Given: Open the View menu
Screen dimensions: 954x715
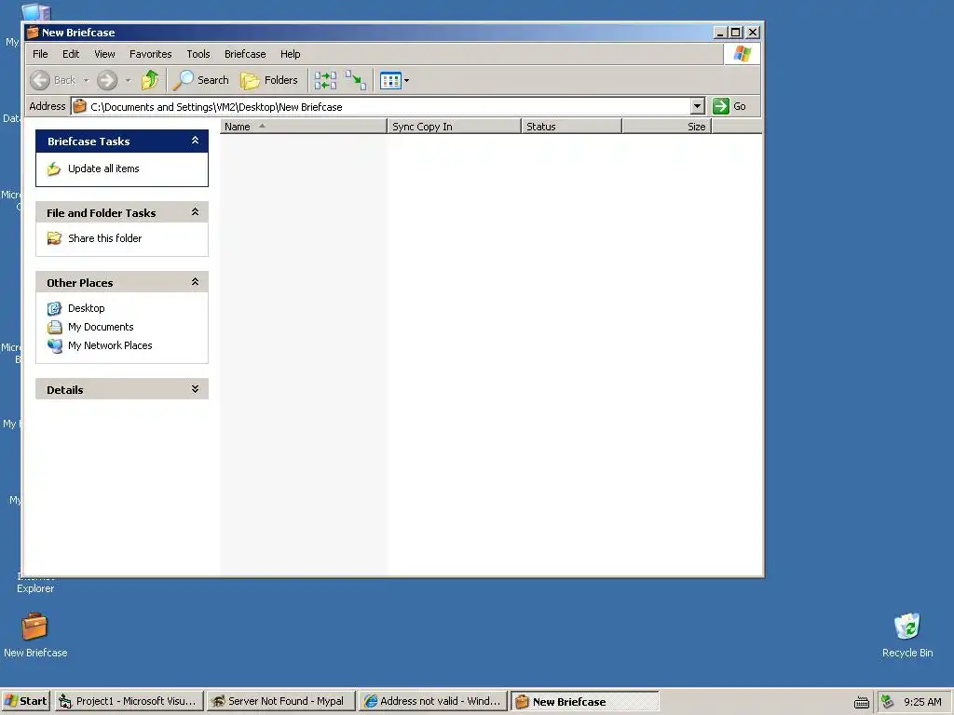Looking at the screenshot, I should point(104,54).
